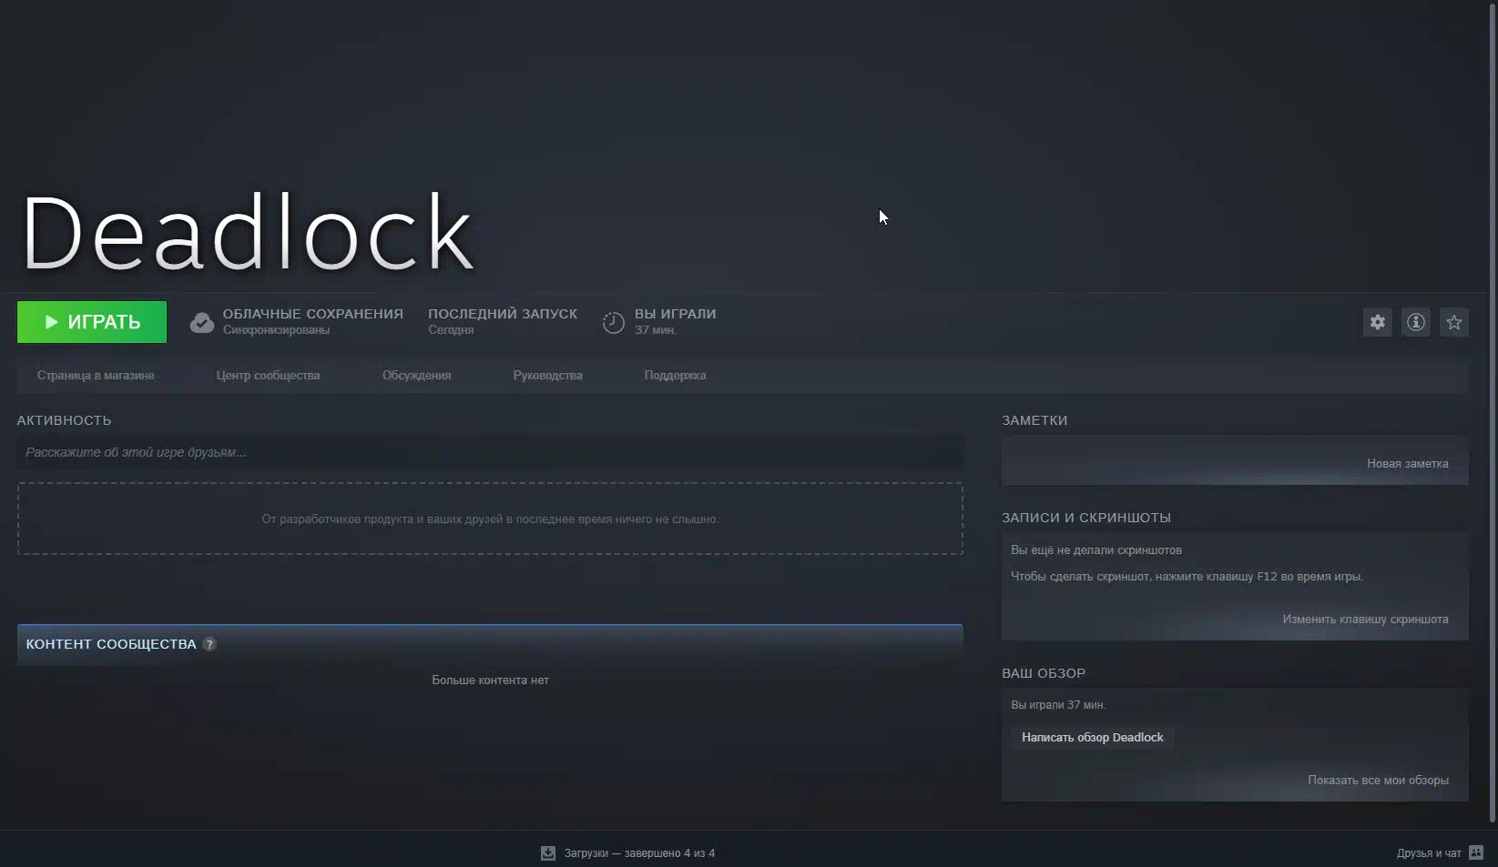
Task: Open Показать все мои обзоры link
Action: (x=1378, y=780)
